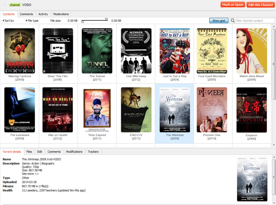This screenshot has width=276, height=205.
Task: Click the Mark as Spam button
Action: pos(233,5)
